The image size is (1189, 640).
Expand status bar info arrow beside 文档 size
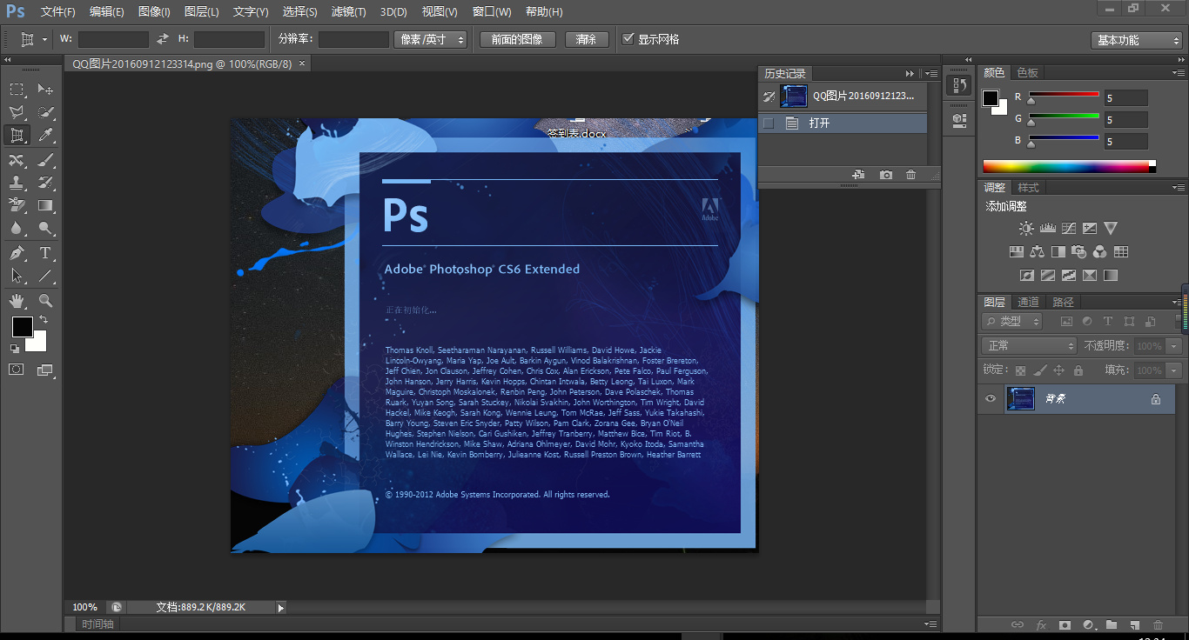[x=280, y=608]
